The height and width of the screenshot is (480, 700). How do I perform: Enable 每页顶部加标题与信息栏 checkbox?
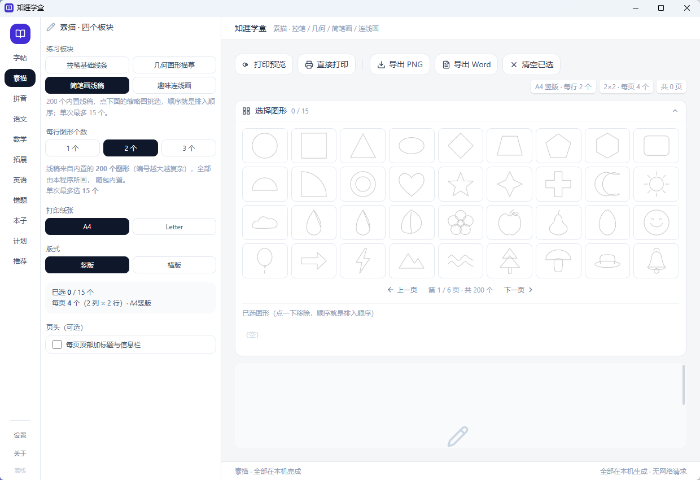coord(57,344)
